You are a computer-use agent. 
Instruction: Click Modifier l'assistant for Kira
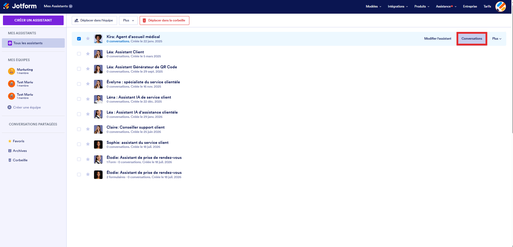438,39
